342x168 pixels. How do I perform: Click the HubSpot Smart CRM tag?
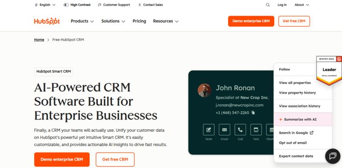tap(53, 72)
